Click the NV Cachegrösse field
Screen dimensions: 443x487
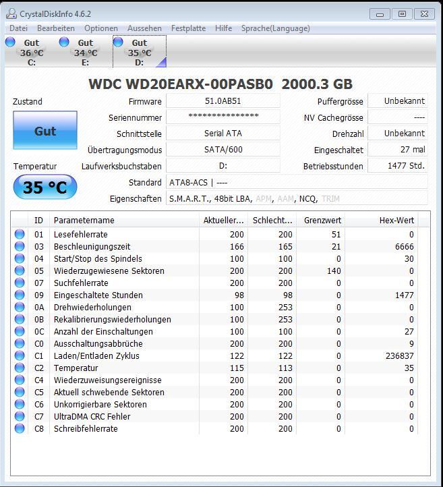tap(398, 117)
